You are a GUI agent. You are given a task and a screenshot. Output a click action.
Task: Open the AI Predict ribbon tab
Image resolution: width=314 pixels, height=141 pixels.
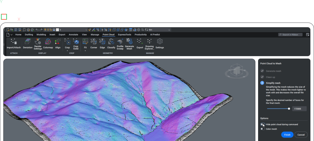click(x=155, y=35)
